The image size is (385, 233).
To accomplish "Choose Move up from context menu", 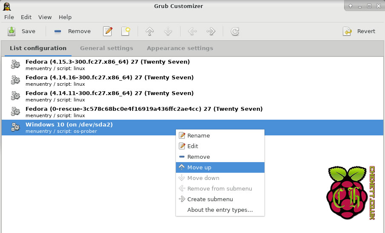I will point(199,168).
